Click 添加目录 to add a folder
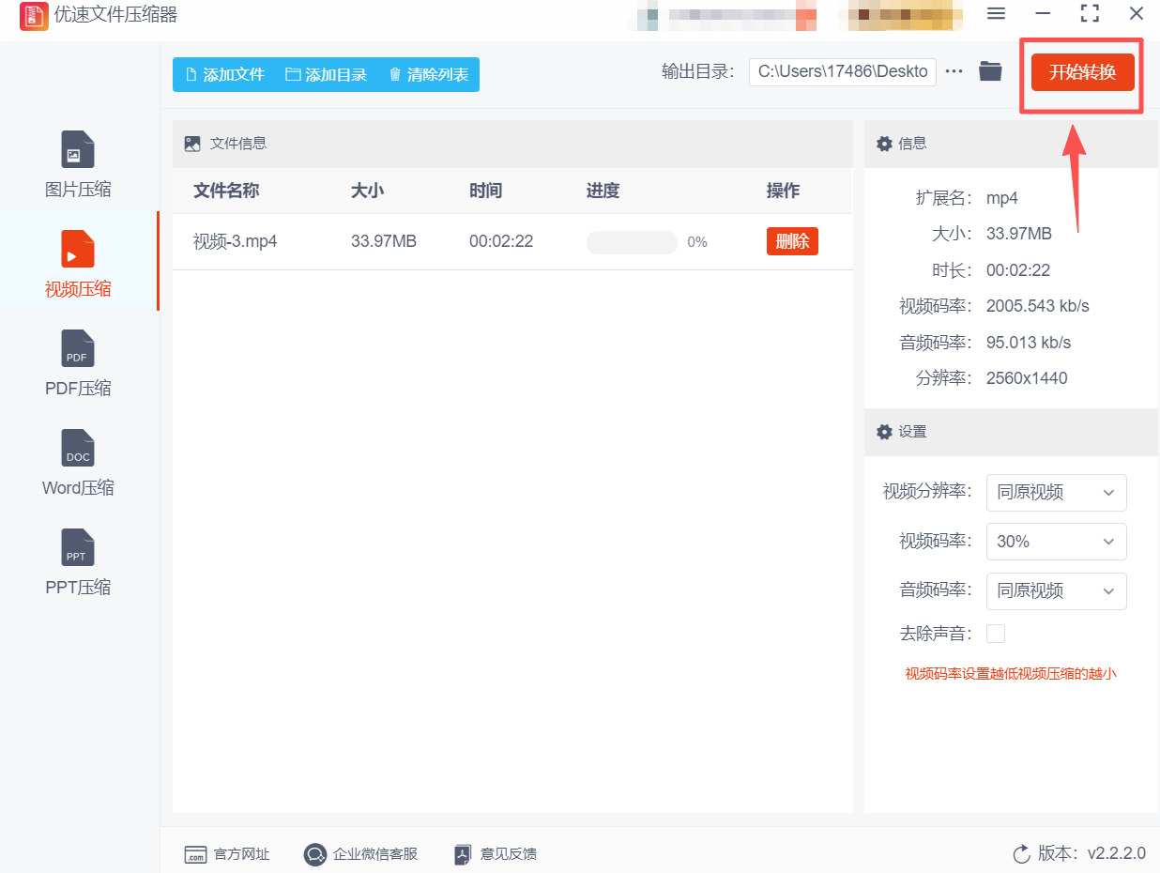Image resolution: width=1160 pixels, height=873 pixels. point(326,75)
